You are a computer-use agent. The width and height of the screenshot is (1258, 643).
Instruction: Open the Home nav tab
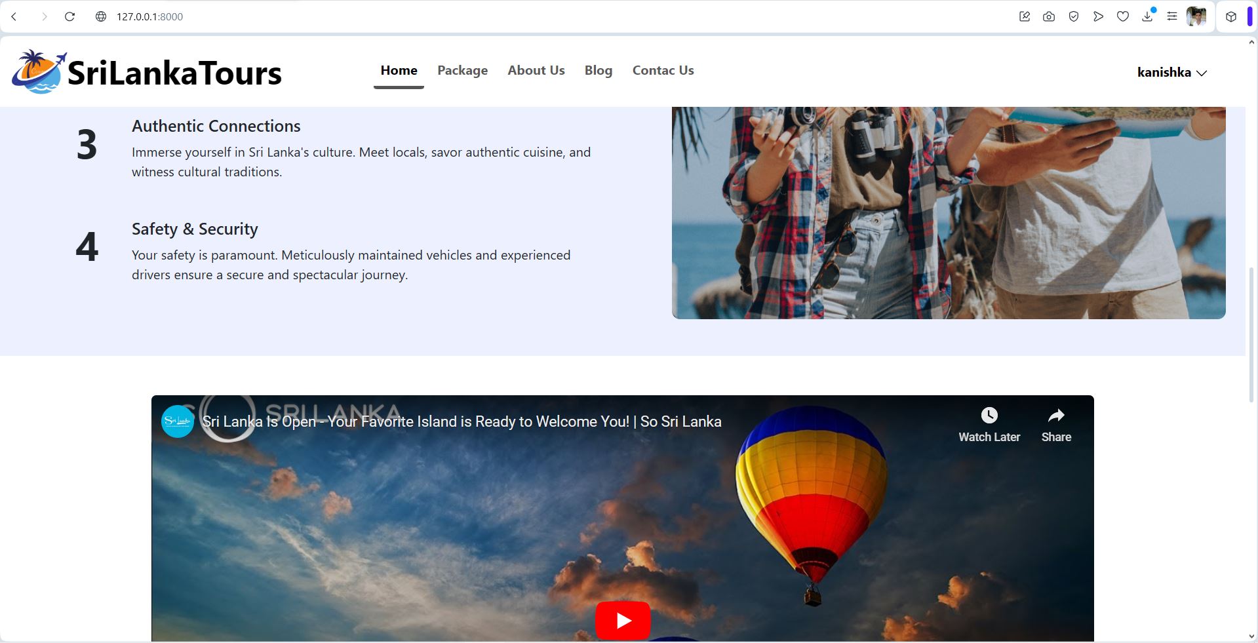point(399,70)
